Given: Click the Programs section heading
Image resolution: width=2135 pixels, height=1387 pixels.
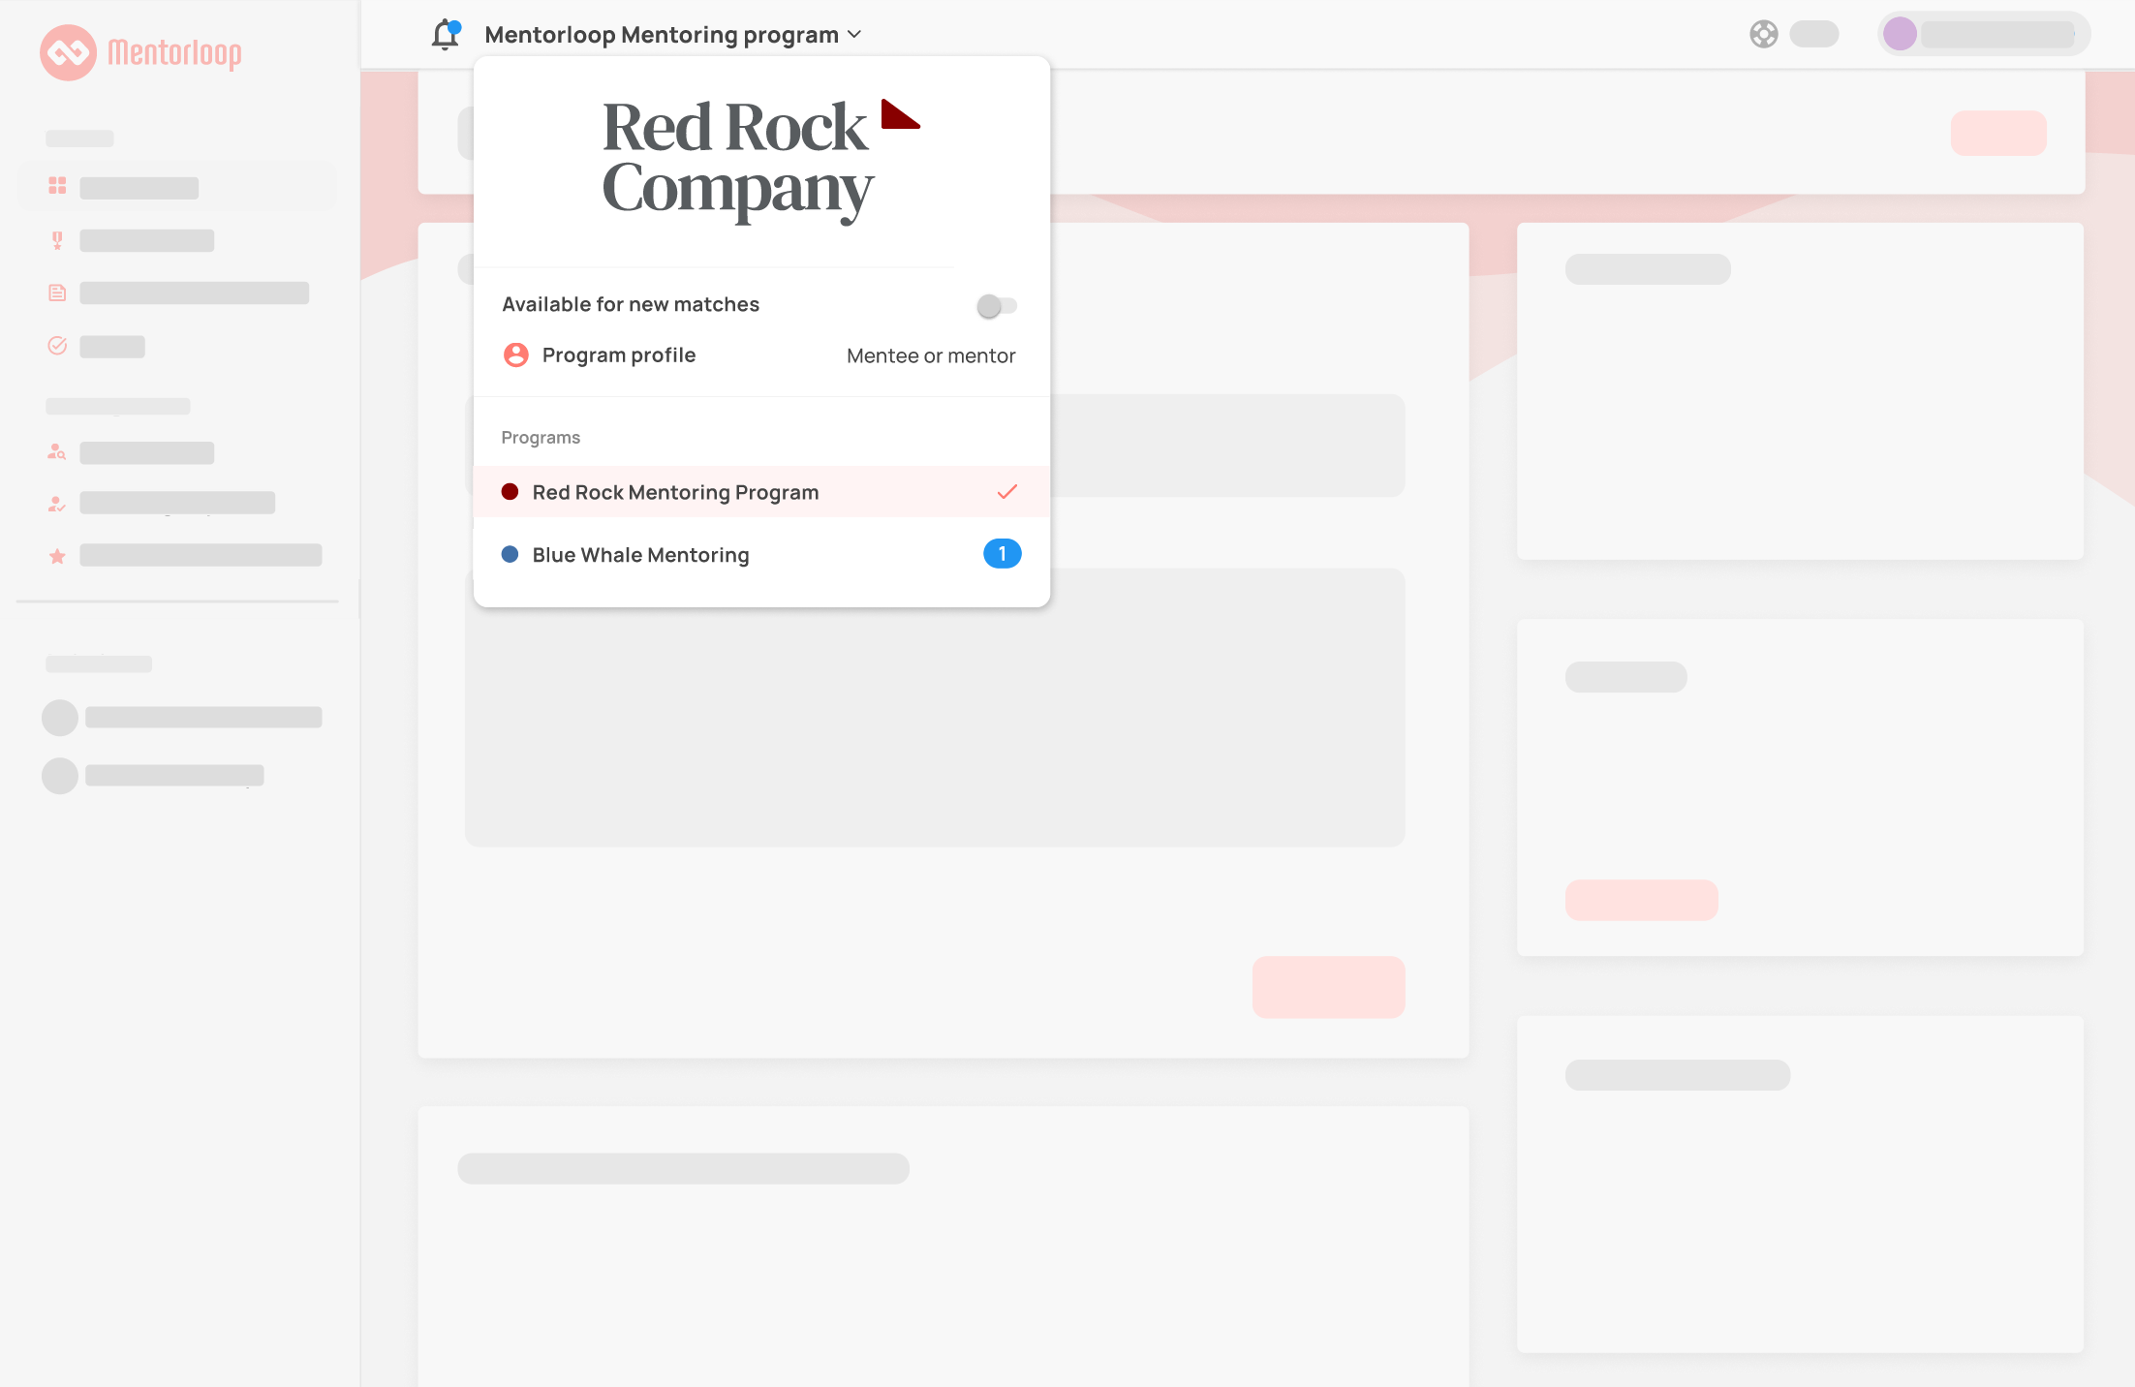Looking at the screenshot, I should (541, 438).
